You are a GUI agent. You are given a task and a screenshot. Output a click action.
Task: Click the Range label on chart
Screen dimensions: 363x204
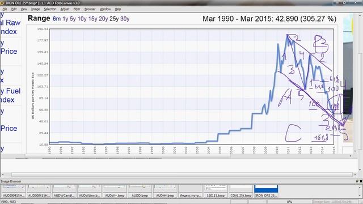pyautogui.click(x=39, y=18)
